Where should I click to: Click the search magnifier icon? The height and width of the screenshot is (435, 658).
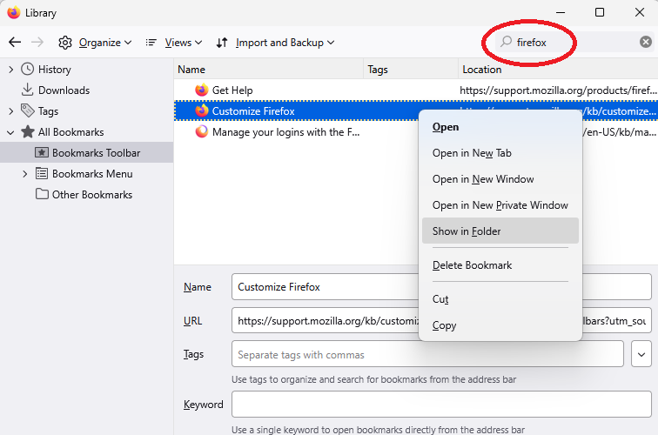(x=506, y=42)
